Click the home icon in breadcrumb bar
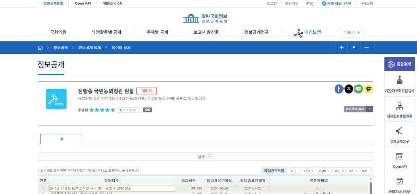Screen dimensions: 417x194 tap(40, 48)
